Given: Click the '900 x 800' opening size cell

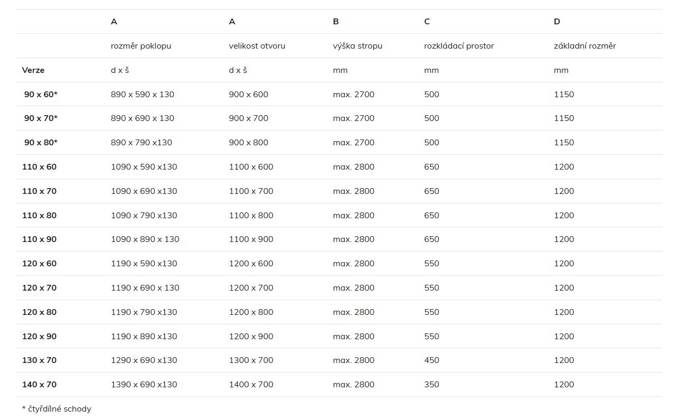Looking at the screenshot, I should (248, 143).
